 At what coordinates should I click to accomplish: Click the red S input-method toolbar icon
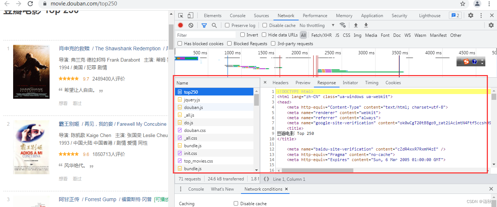pos(466,62)
